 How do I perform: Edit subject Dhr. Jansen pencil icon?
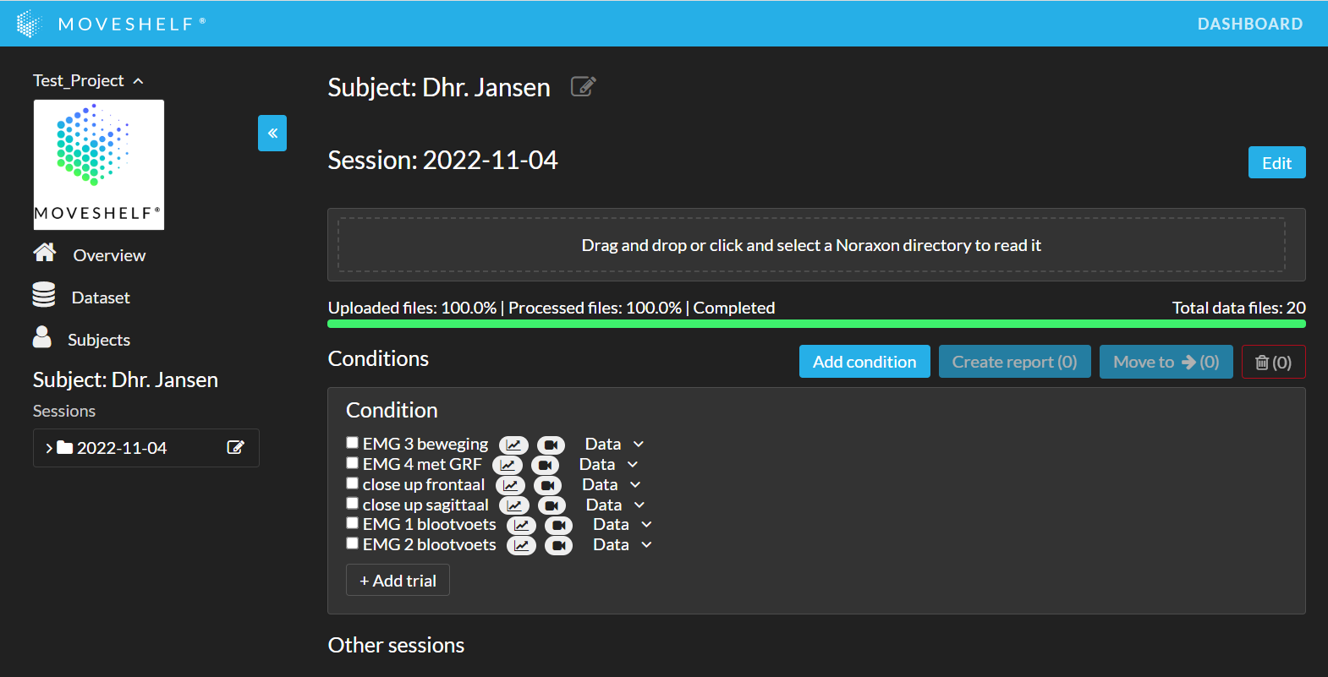pyautogui.click(x=584, y=86)
